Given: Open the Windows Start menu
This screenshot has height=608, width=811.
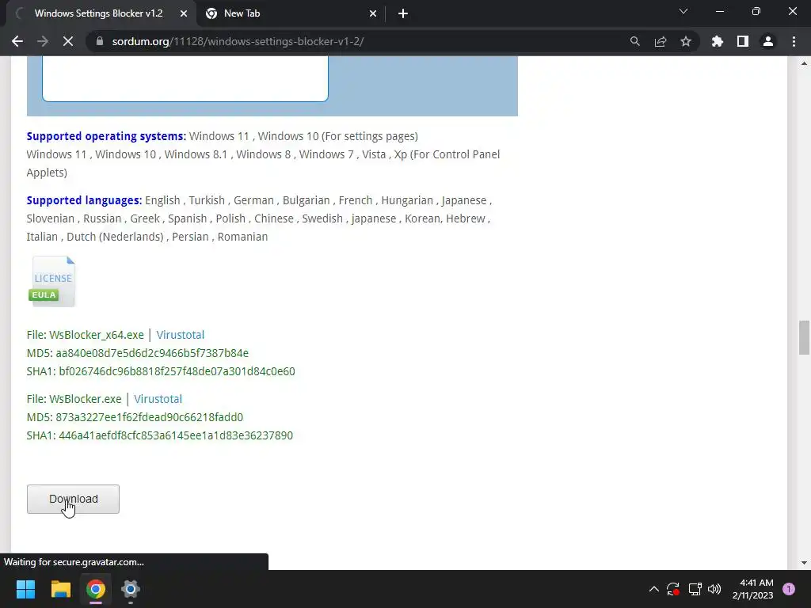Looking at the screenshot, I should (25, 589).
